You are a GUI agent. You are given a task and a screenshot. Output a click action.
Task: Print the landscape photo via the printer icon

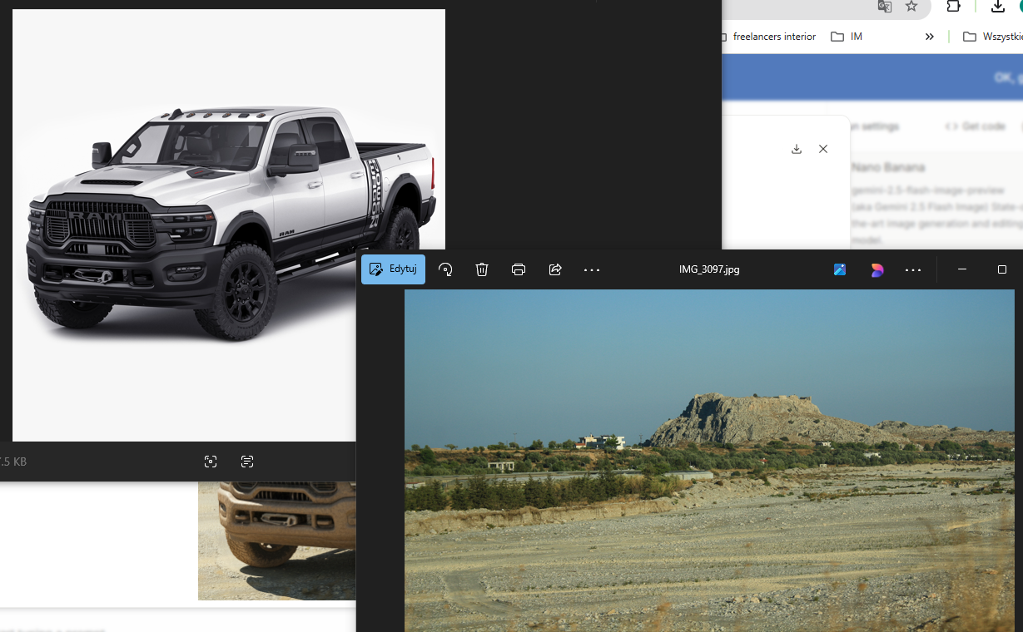519,269
